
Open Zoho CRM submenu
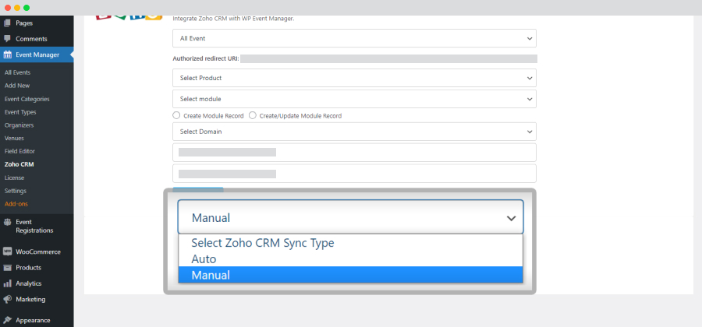pos(19,164)
